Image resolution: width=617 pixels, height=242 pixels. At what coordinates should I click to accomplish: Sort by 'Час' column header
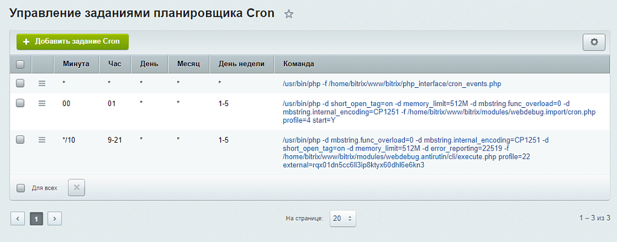pos(114,64)
